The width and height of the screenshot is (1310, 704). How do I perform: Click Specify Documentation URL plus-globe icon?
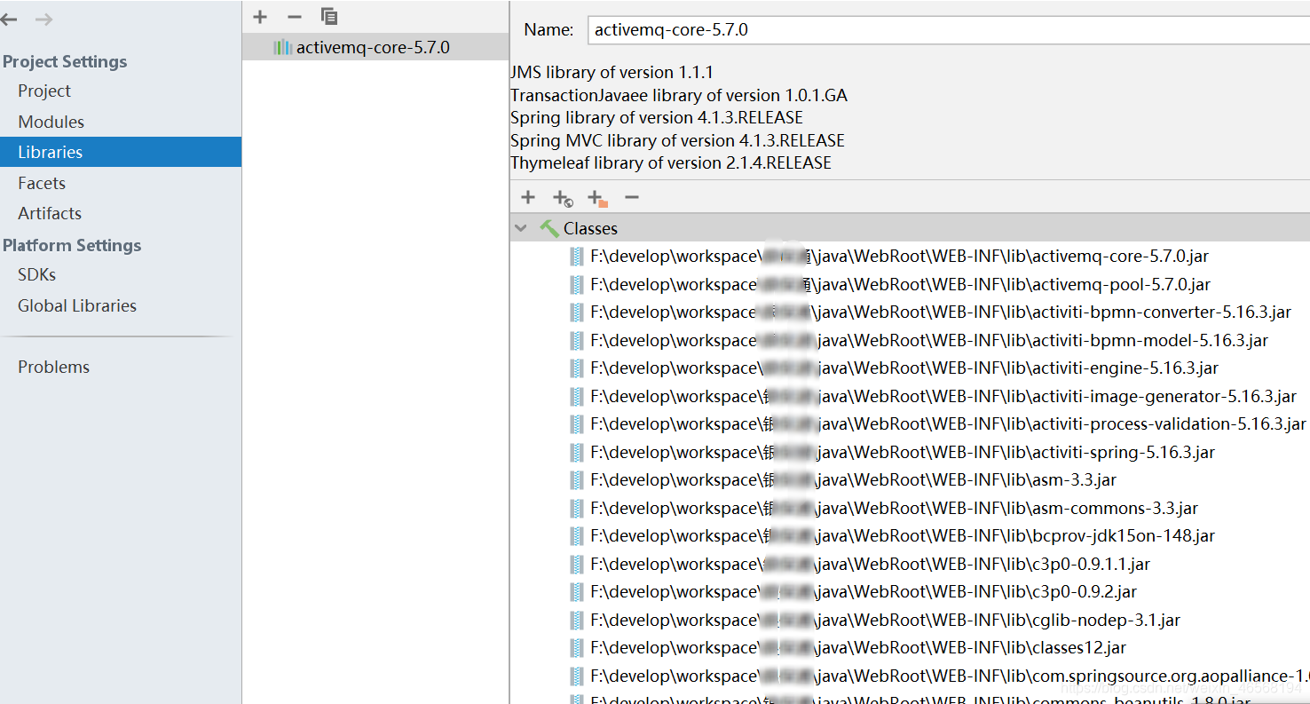click(x=563, y=198)
